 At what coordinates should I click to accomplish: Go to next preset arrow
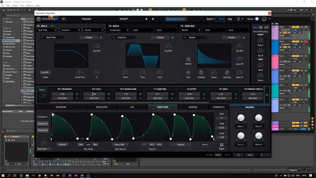153,19
